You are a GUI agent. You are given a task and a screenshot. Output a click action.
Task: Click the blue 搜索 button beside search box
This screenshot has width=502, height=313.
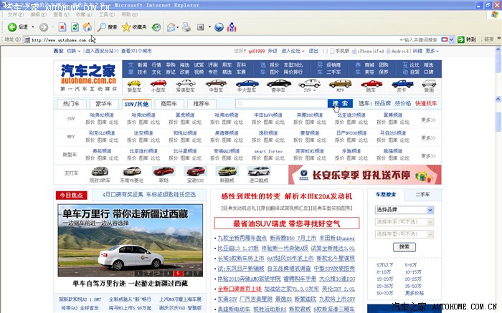(338, 104)
